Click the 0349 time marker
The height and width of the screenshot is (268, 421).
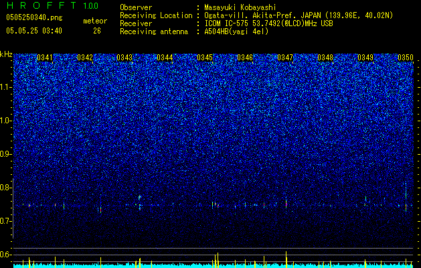click(365, 58)
